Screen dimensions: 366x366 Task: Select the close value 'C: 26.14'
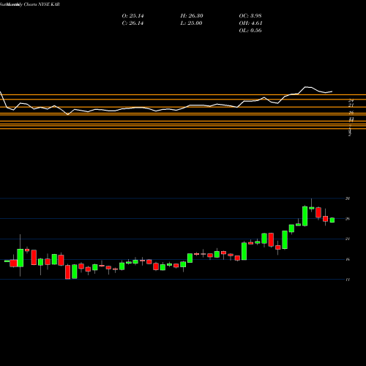132,23
